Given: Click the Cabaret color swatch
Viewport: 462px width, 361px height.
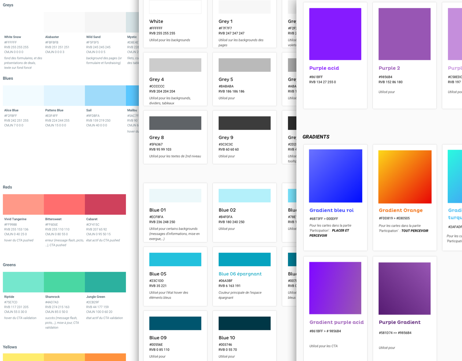Looking at the screenshot, I should pyautogui.click(x=105, y=204).
